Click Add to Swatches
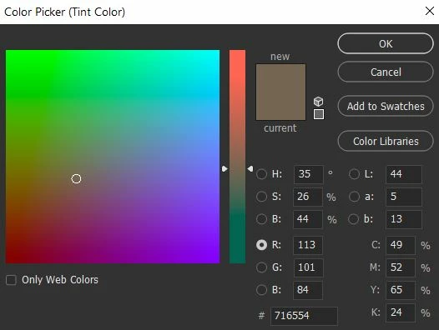The height and width of the screenshot is (330, 439). pos(386,106)
